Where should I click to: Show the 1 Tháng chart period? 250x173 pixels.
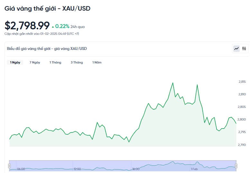coord(55,62)
